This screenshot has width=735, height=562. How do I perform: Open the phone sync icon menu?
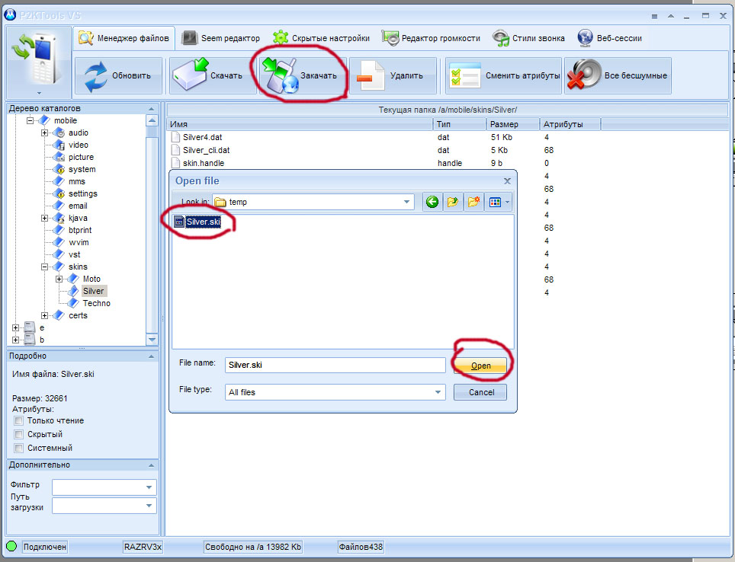[38, 62]
